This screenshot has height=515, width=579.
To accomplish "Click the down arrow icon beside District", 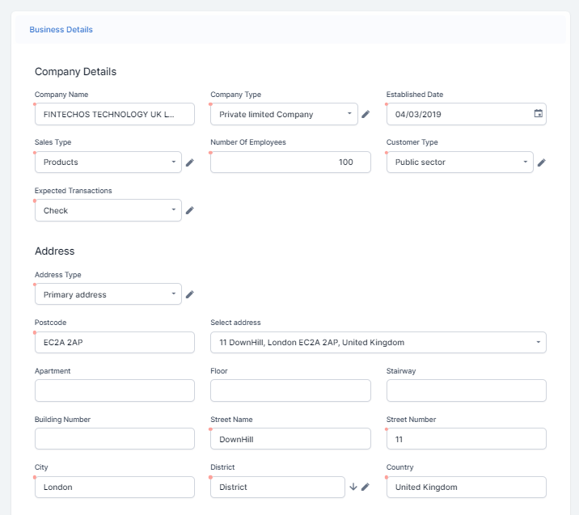I will (353, 488).
